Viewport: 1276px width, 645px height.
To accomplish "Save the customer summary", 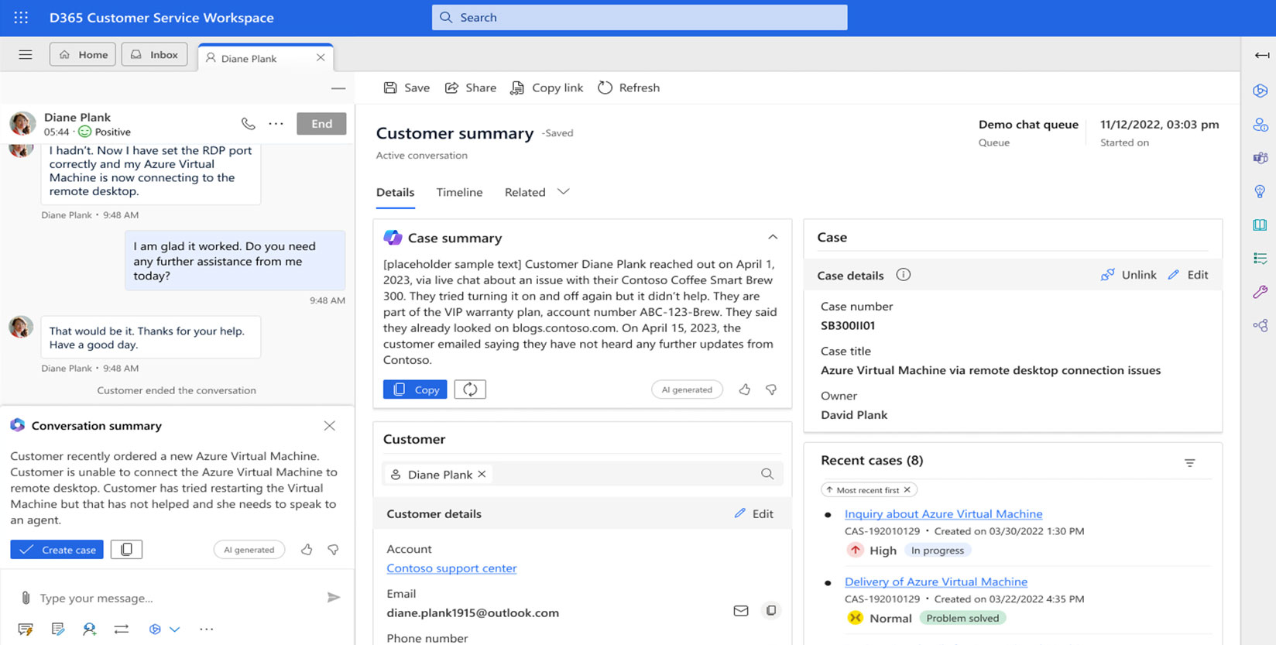I will click(406, 88).
